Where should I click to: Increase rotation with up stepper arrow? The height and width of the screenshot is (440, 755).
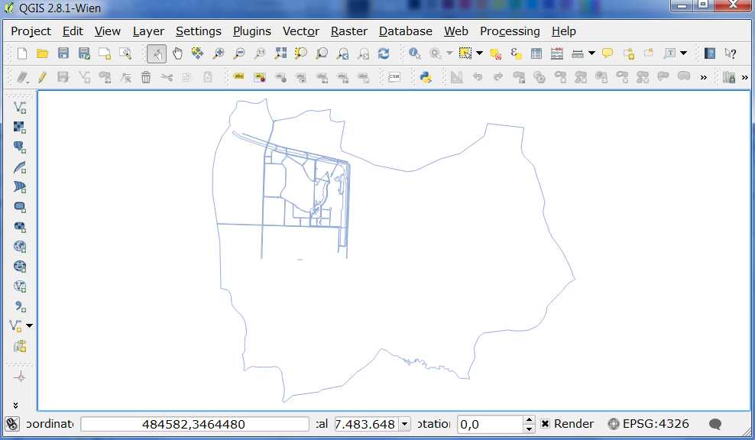coord(529,420)
